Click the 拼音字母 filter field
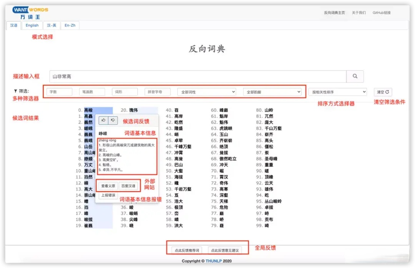415x268 pixels. tap(158, 92)
